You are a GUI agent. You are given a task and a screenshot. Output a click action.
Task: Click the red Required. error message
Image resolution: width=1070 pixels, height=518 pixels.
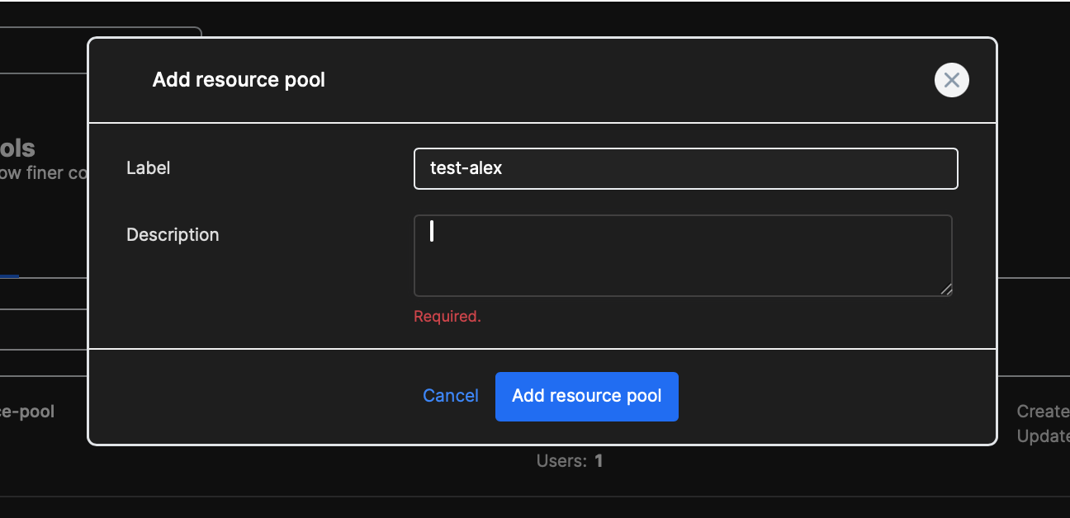[x=447, y=317]
